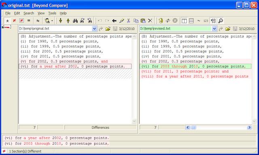
Task: Toggle the magnifier line details icon
Action: (x=221, y=21)
